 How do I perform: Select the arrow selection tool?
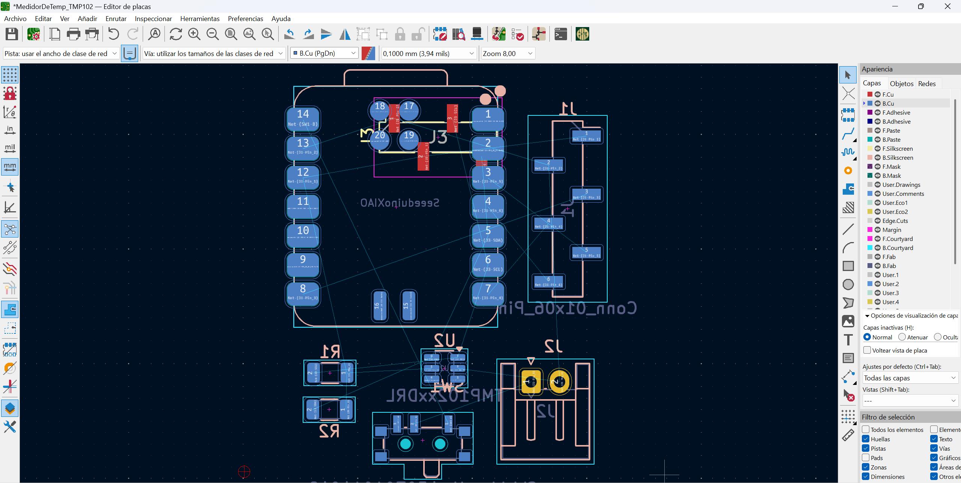848,75
